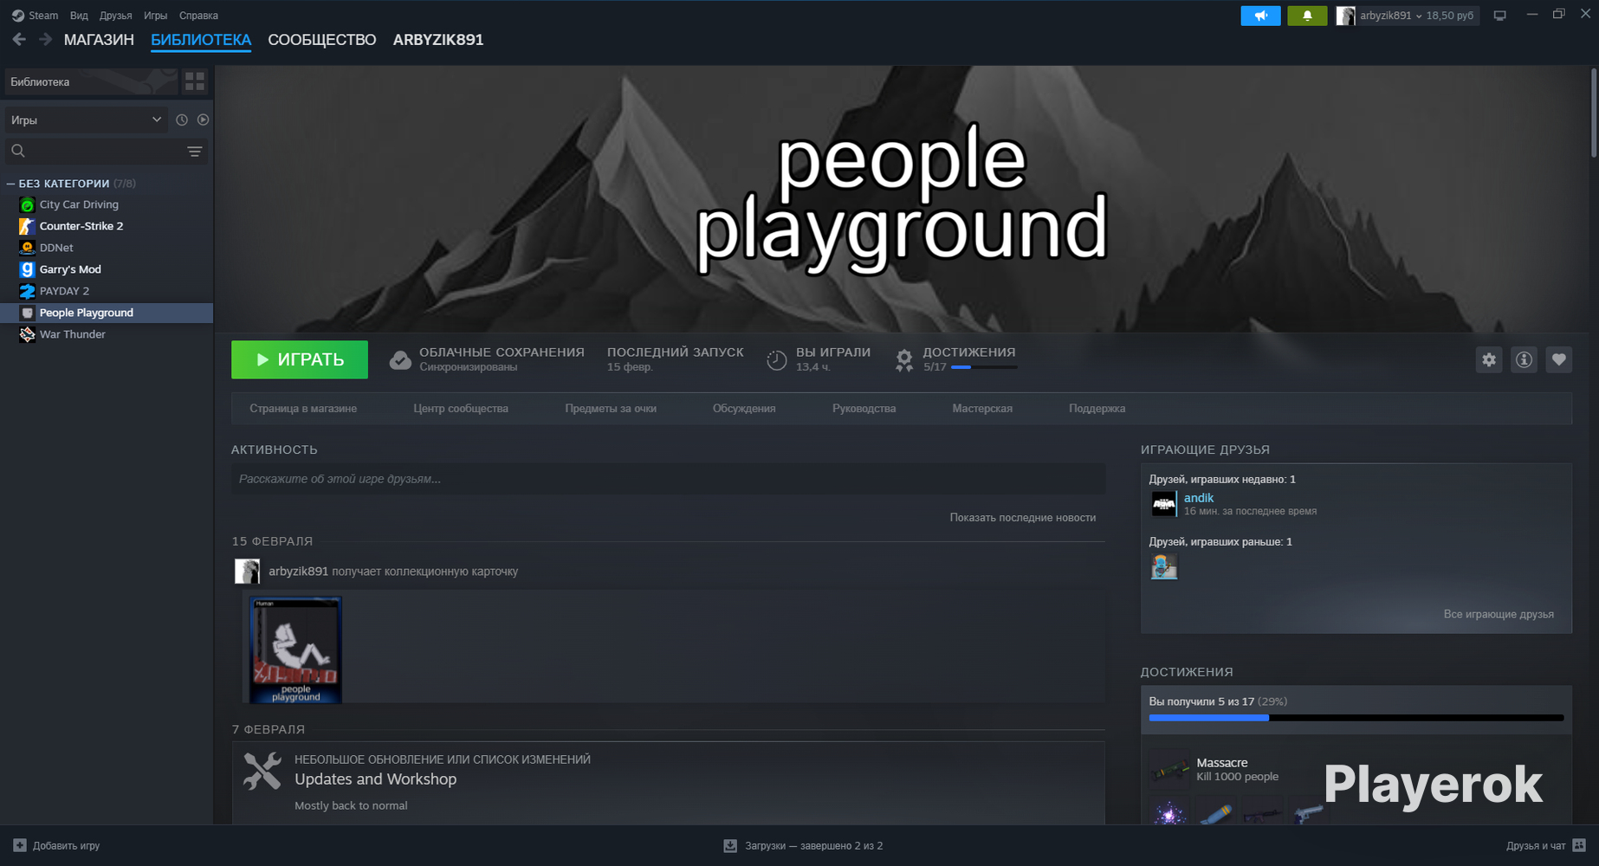This screenshot has width=1599, height=866.
Task: Open game settings with the gear icon
Action: click(1489, 359)
